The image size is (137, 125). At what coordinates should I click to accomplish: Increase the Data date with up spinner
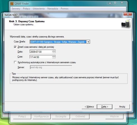54,51
